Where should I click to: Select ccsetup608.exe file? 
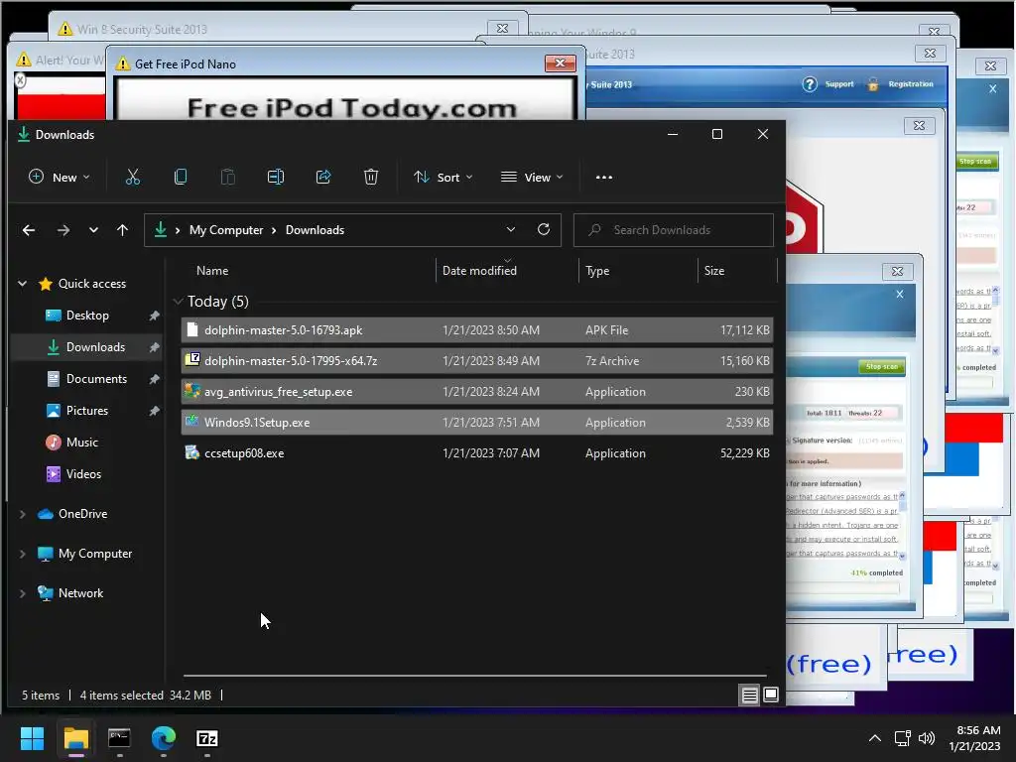coord(477,452)
